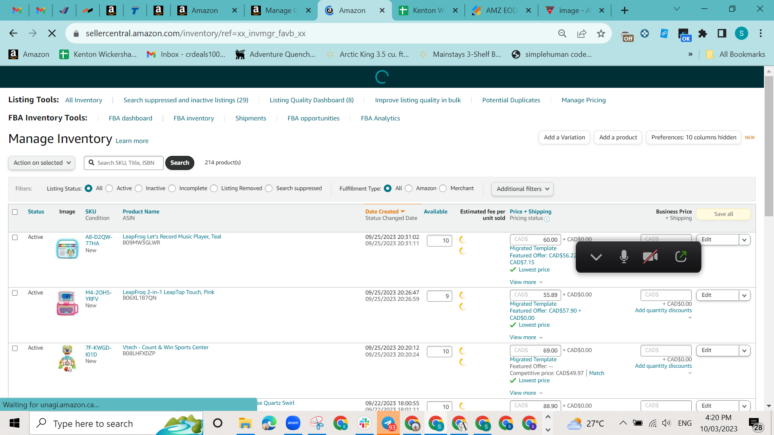This screenshot has height=435, width=774.
Task: Click the zoom magnifier icon in address bar
Action: pyautogui.click(x=562, y=33)
